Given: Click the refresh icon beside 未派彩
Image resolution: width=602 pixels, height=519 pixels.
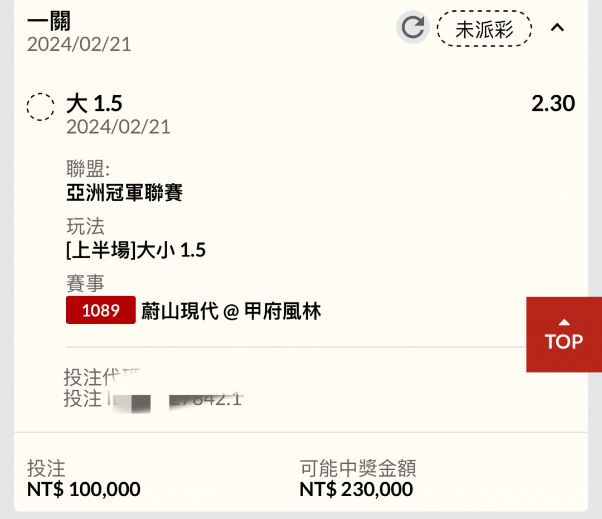Looking at the screenshot, I should (x=412, y=27).
